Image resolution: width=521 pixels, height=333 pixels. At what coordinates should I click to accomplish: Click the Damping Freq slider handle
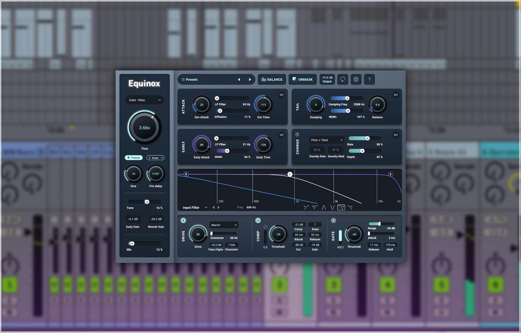(x=347, y=98)
